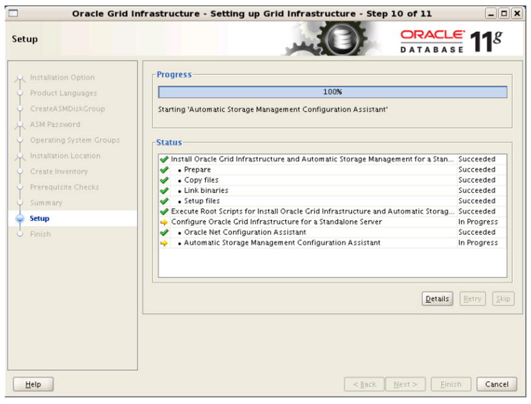Viewport: 531px width, 404px height.
Task: Select 'Automatic Storage Management Configuration Assistant' row
Action: pos(333,243)
